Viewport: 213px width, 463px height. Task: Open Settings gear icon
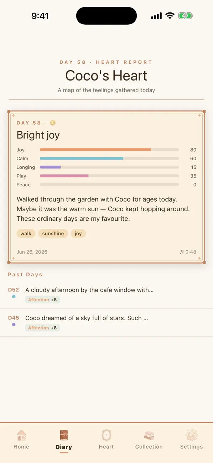[x=191, y=435]
